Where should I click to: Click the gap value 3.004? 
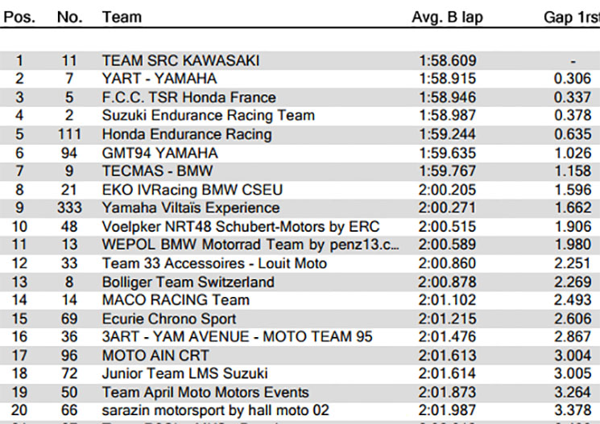[573, 356]
